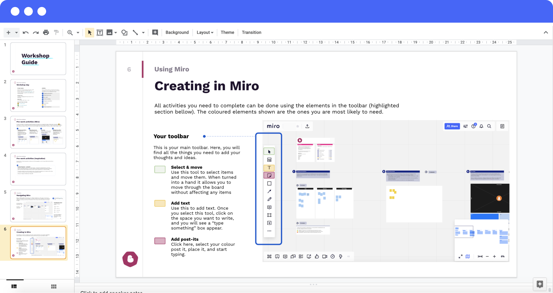This screenshot has height=293, width=553.
Task: Switch to grid view
Action: (x=54, y=286)
